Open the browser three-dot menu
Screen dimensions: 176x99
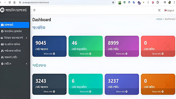click(174, 2)
